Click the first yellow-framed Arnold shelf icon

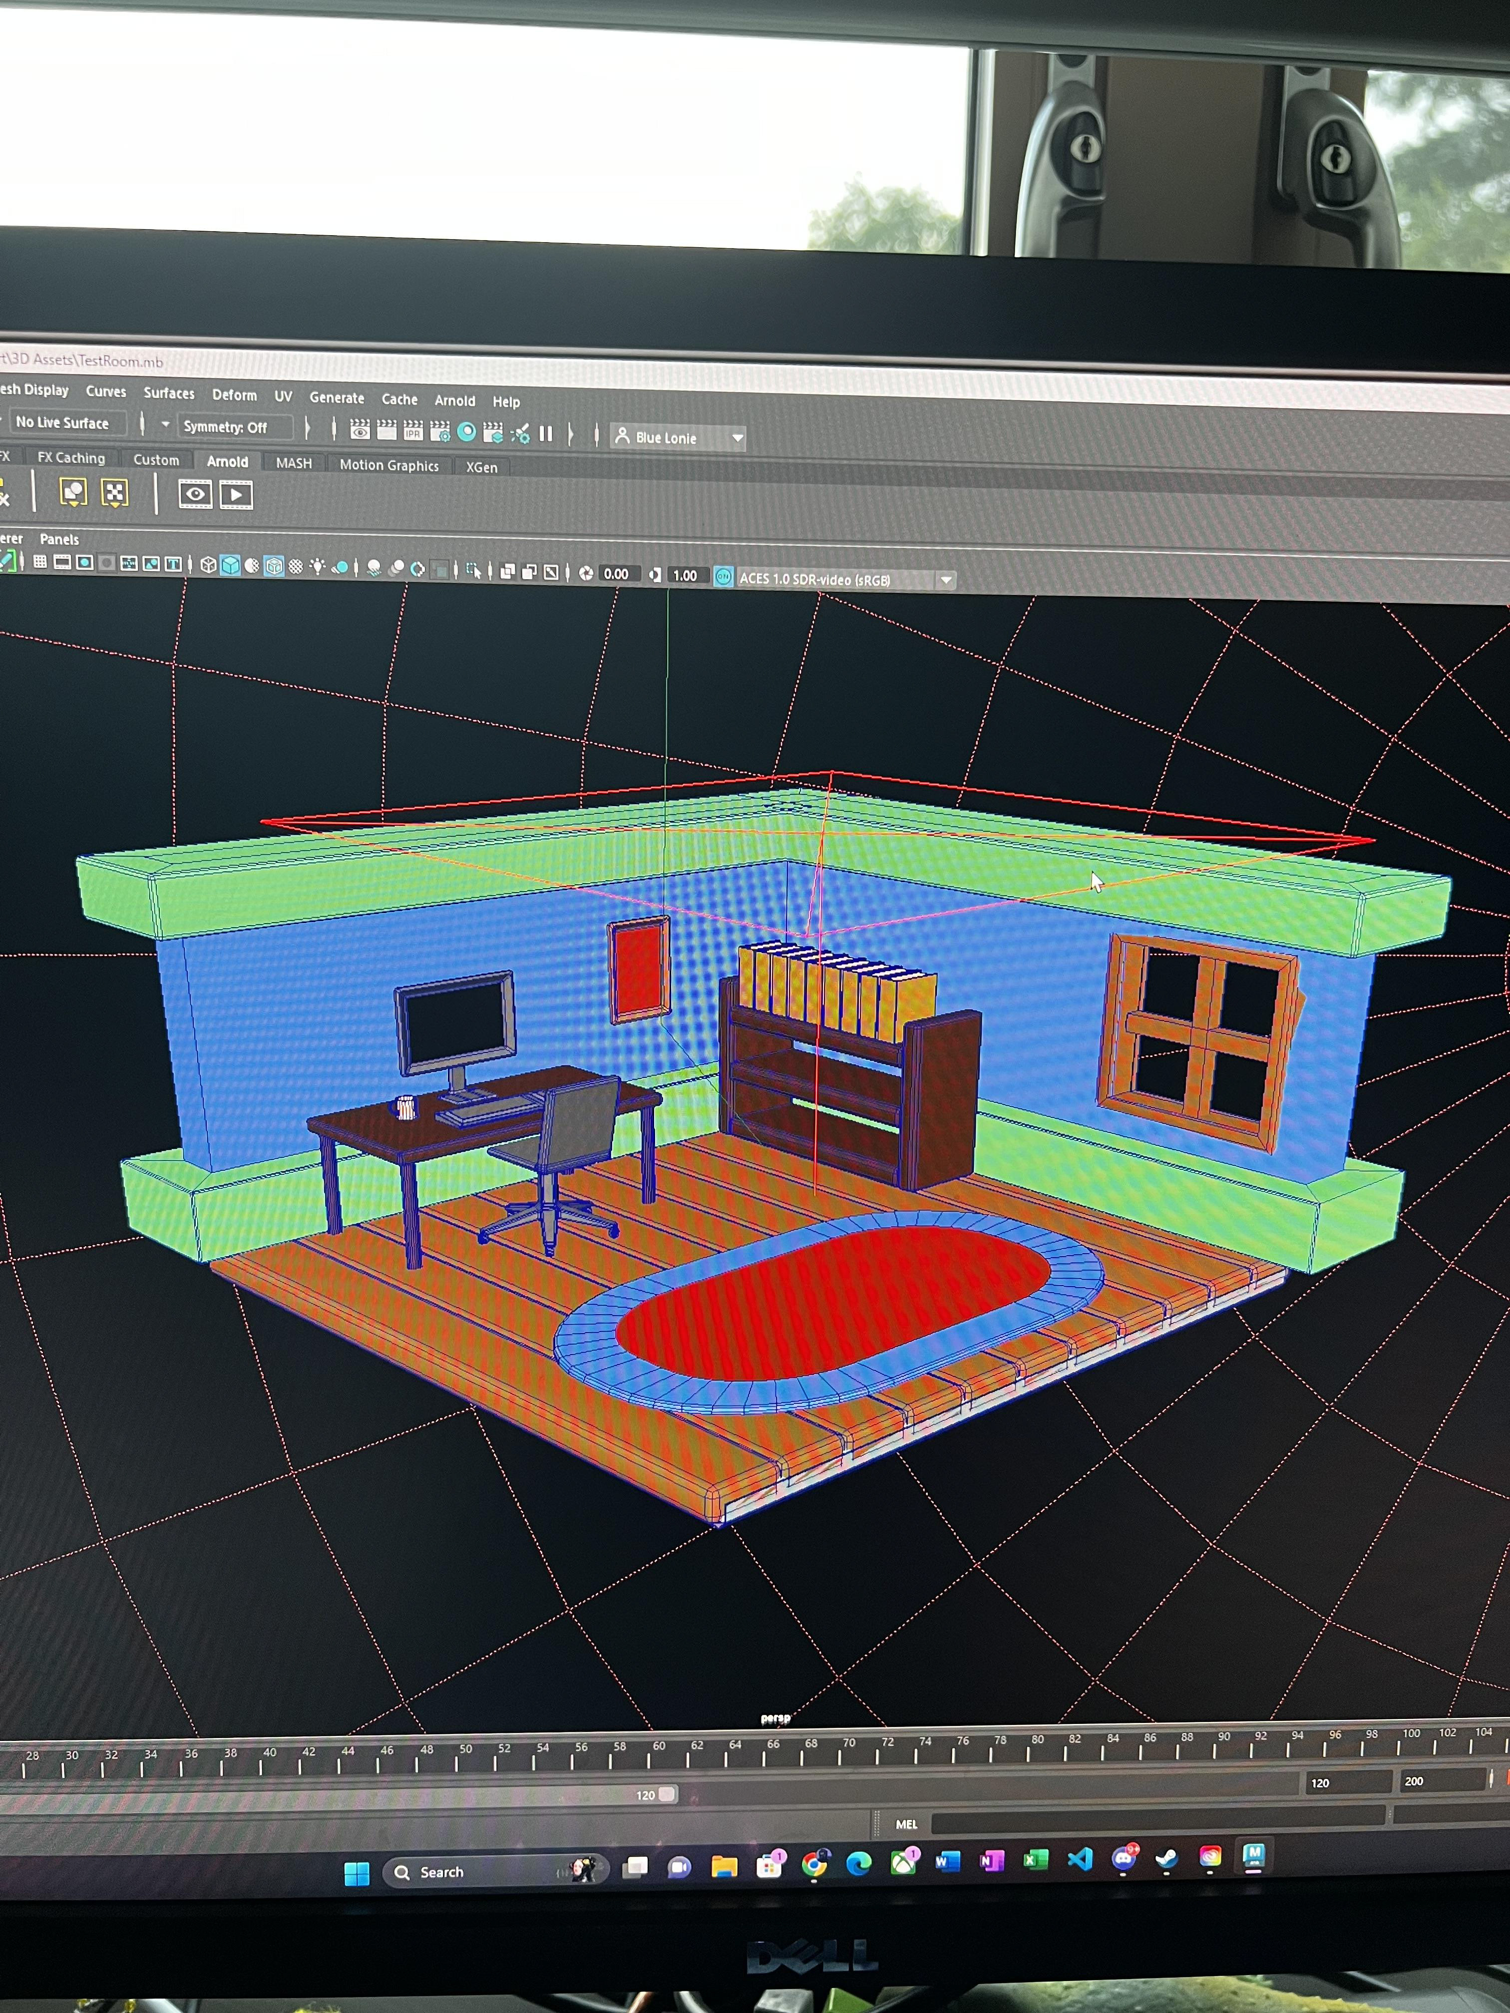(73, 492)
